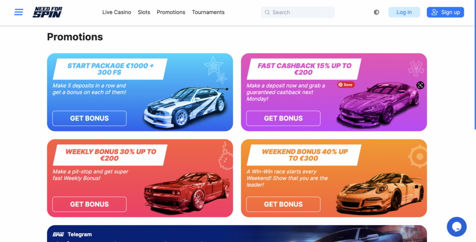Viewport: 476px width, 242px height.
Task: Click the Sign up user icon
Action: pyautogui.click(x=435, y=12)
